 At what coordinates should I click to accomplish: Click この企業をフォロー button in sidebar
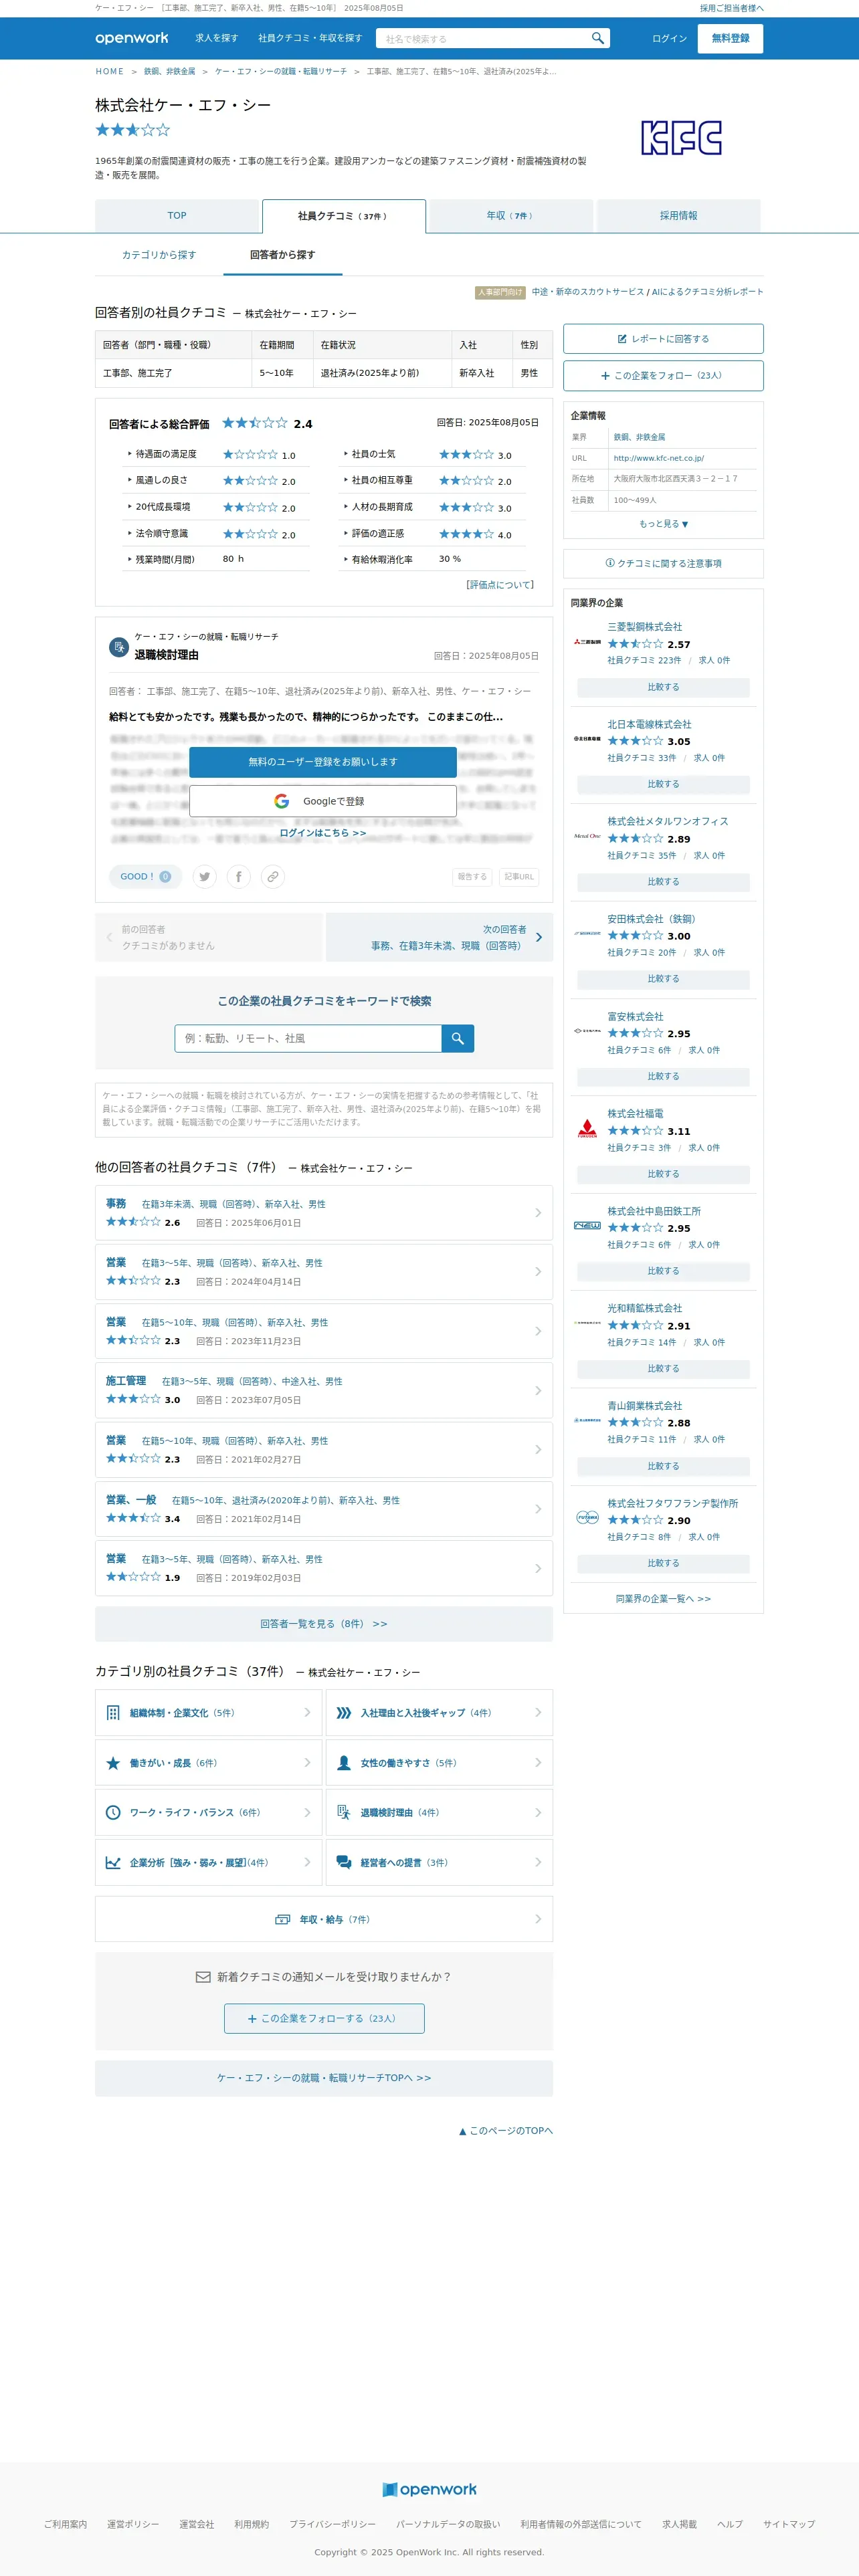point(663,376)
